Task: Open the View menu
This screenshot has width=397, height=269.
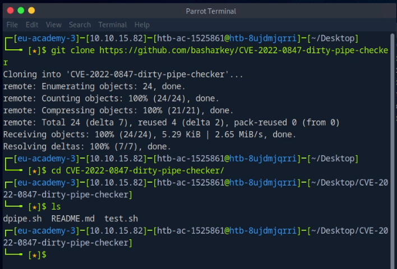Action: coord(54,25)
